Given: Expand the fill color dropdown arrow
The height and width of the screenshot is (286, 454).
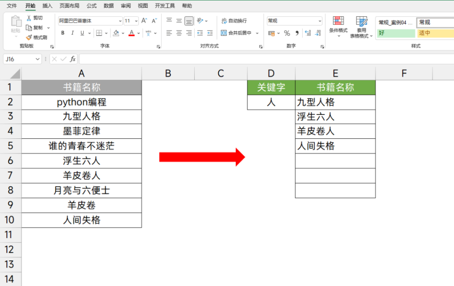Looking at the screenshot, I should click(123, 33).
